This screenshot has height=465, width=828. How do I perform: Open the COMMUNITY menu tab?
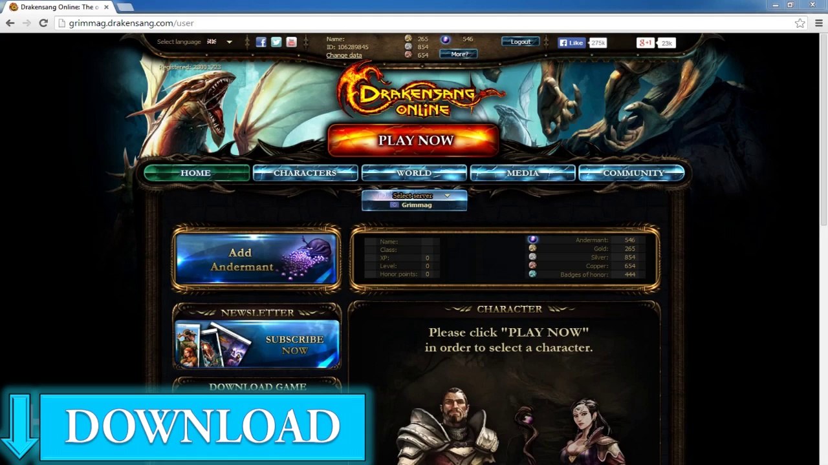[632, 173]
